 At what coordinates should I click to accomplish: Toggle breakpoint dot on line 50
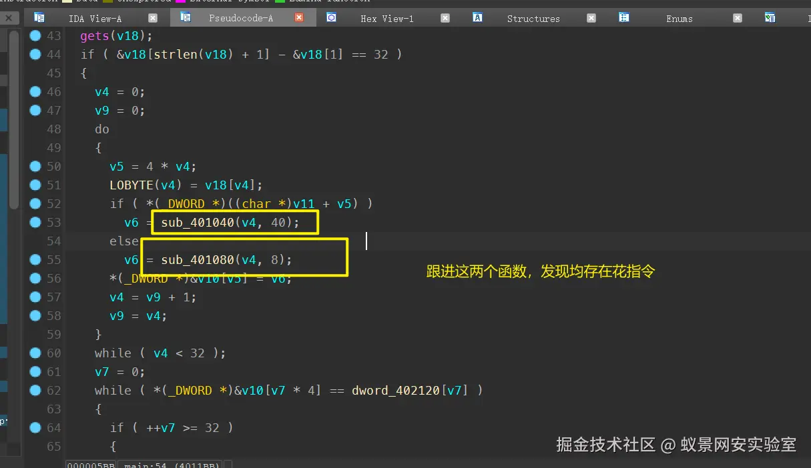[35, 166]
